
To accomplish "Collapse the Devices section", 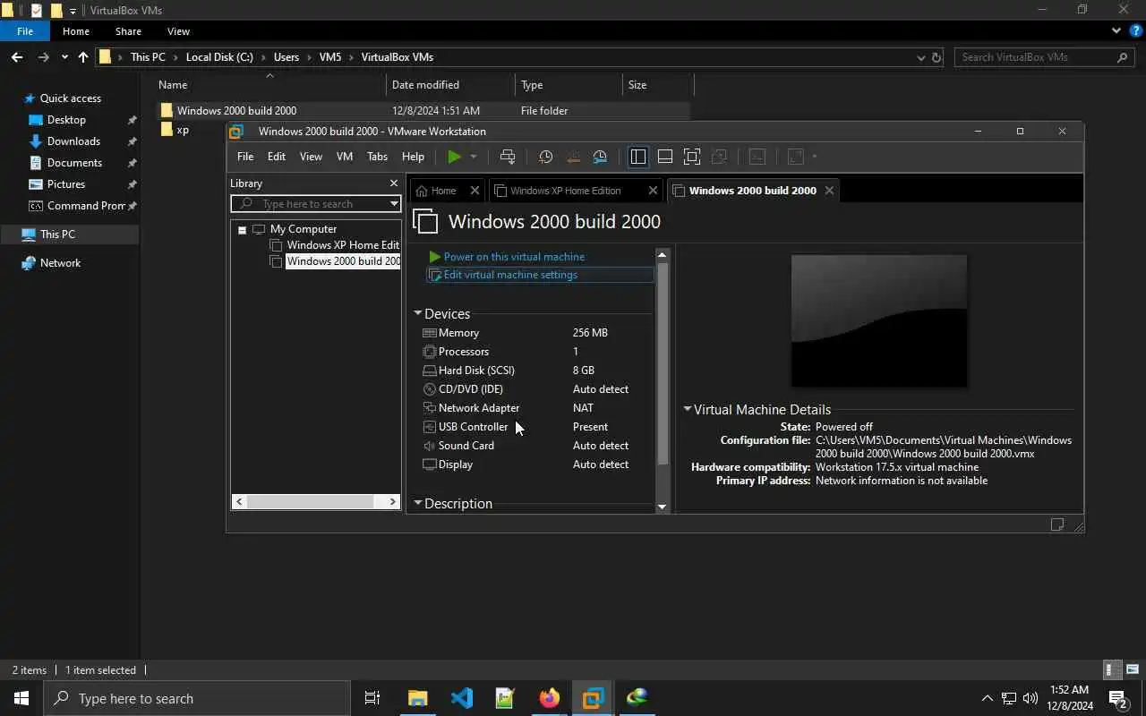I will point(417,314).
